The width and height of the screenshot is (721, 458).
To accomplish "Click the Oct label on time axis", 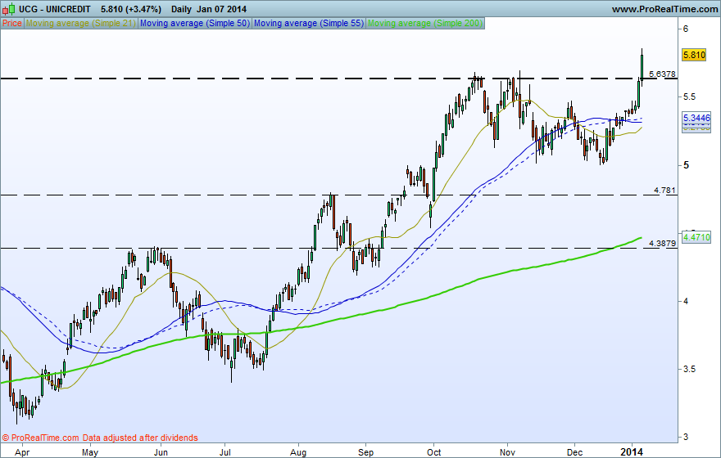I will tap(433, 452).
